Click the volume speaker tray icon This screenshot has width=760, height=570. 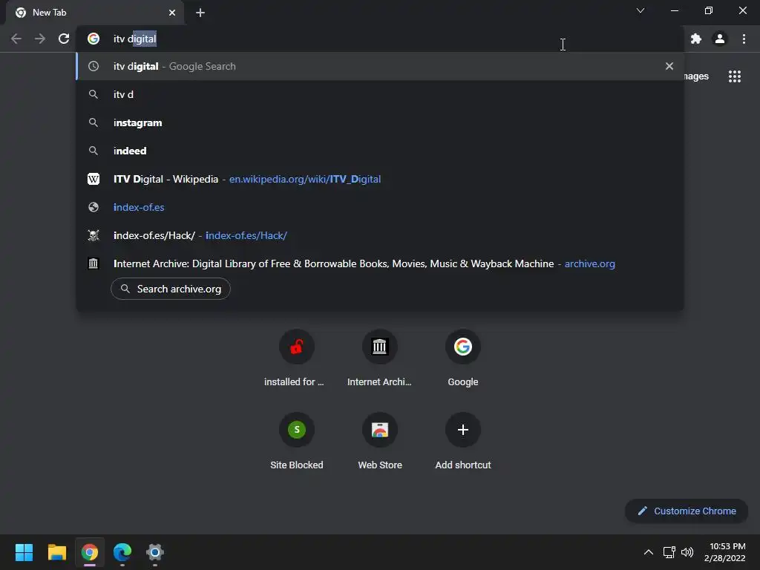pos(687,552)
